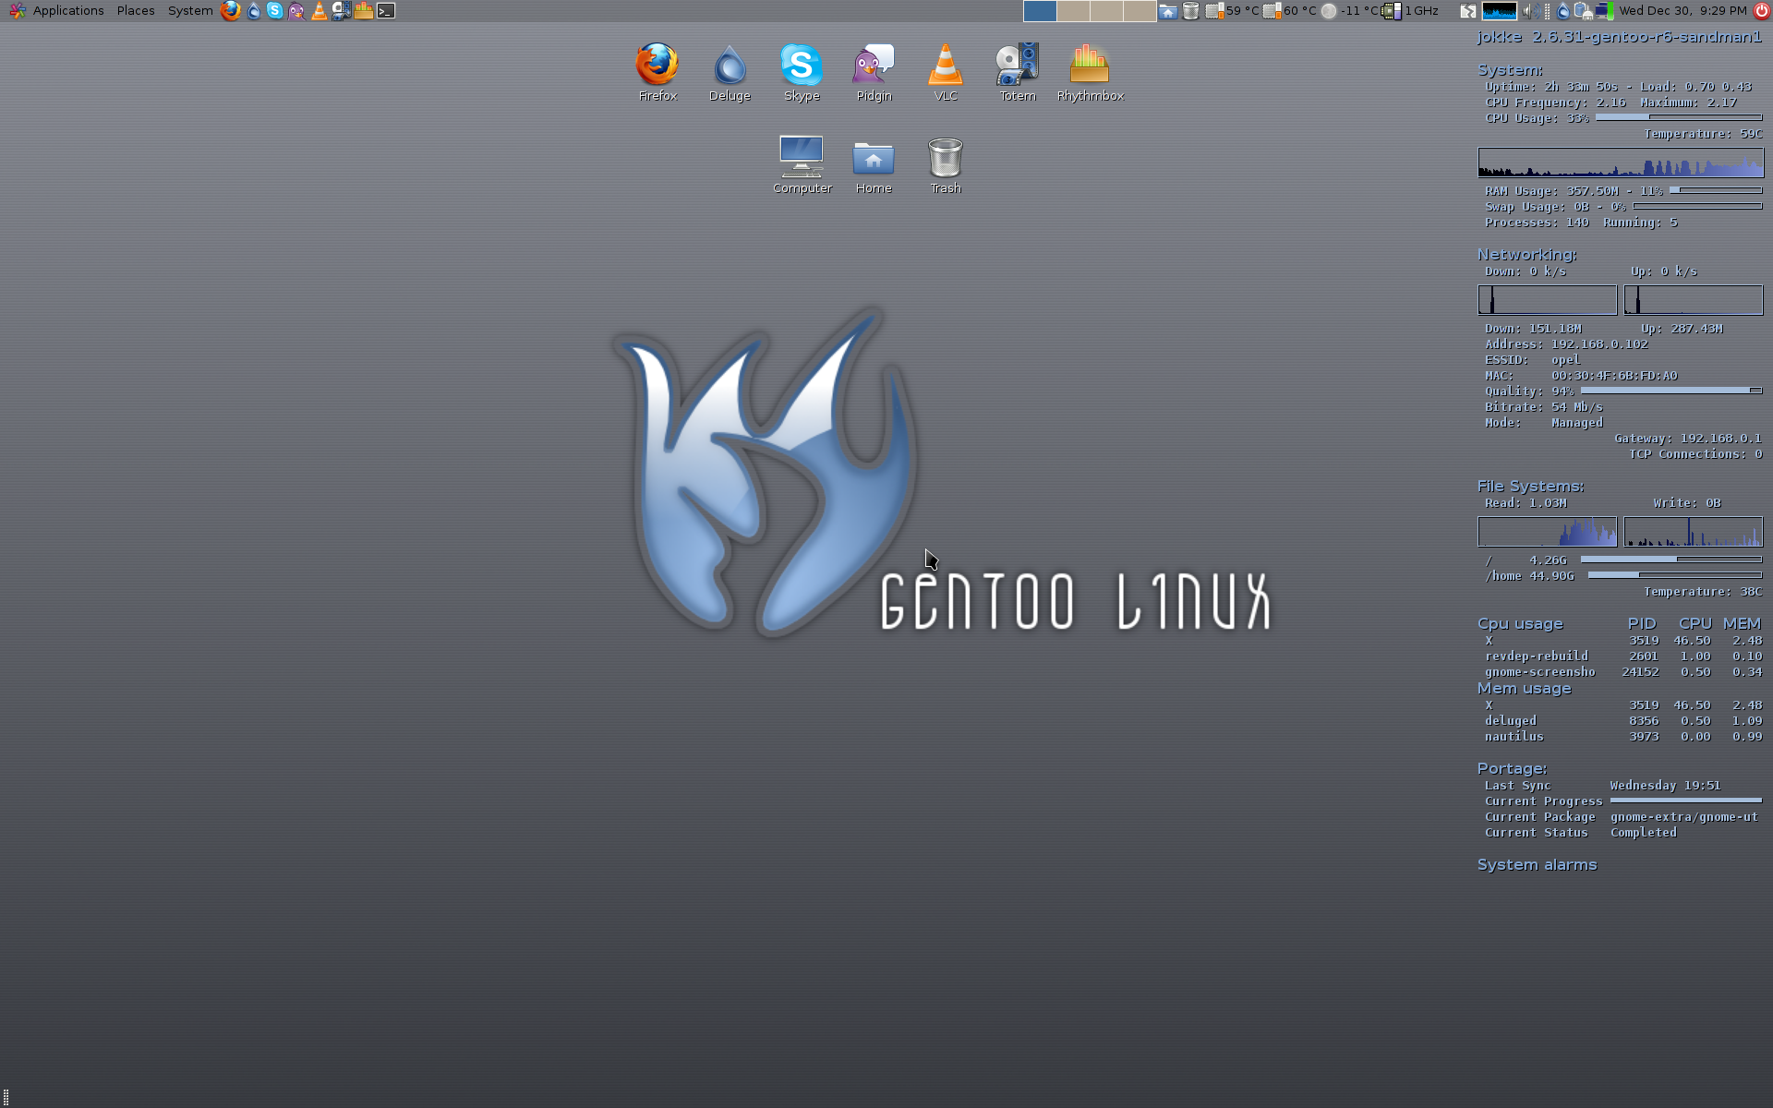The height and width of the screenshot is (1108, 1773).
Task: Open the Trash desktop icon
Action: pos(946,164)
